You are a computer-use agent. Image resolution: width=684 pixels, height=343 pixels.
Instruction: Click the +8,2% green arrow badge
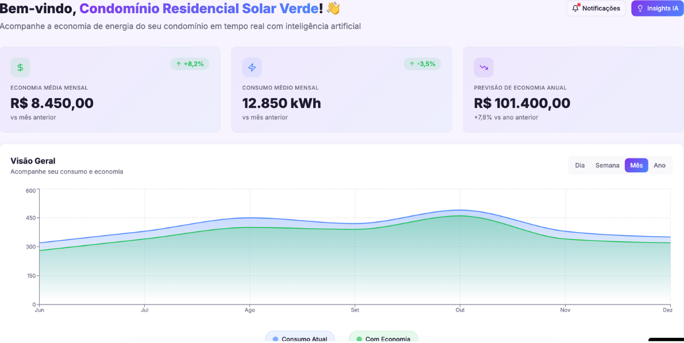point(190,64)
